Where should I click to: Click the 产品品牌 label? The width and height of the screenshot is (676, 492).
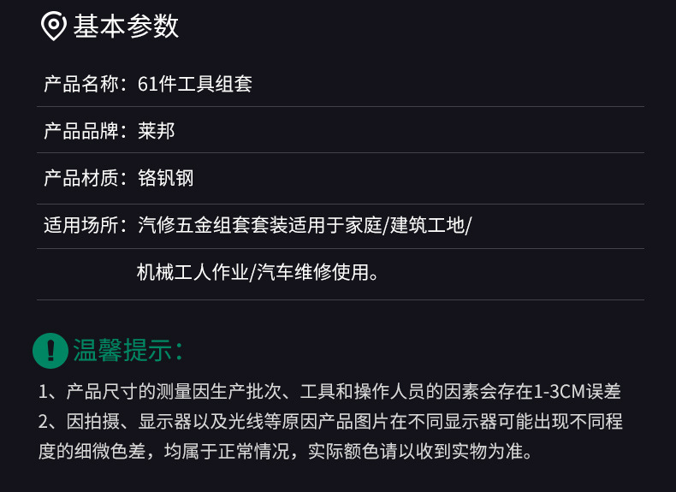84,131
